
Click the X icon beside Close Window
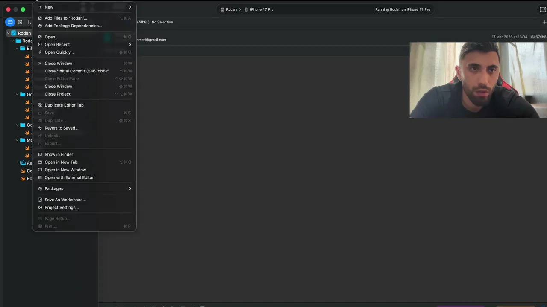click(40, 63)
